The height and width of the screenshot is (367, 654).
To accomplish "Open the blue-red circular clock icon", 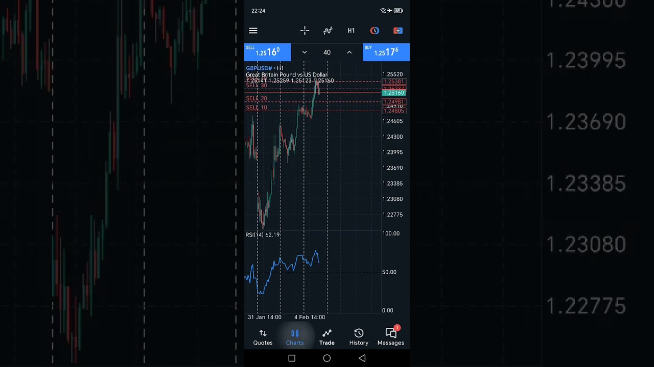I will pyautogui.click(x=375, y=31).
